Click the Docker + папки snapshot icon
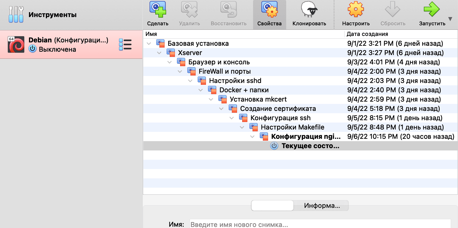The image size is (458, 228). (x=212, y=90)
